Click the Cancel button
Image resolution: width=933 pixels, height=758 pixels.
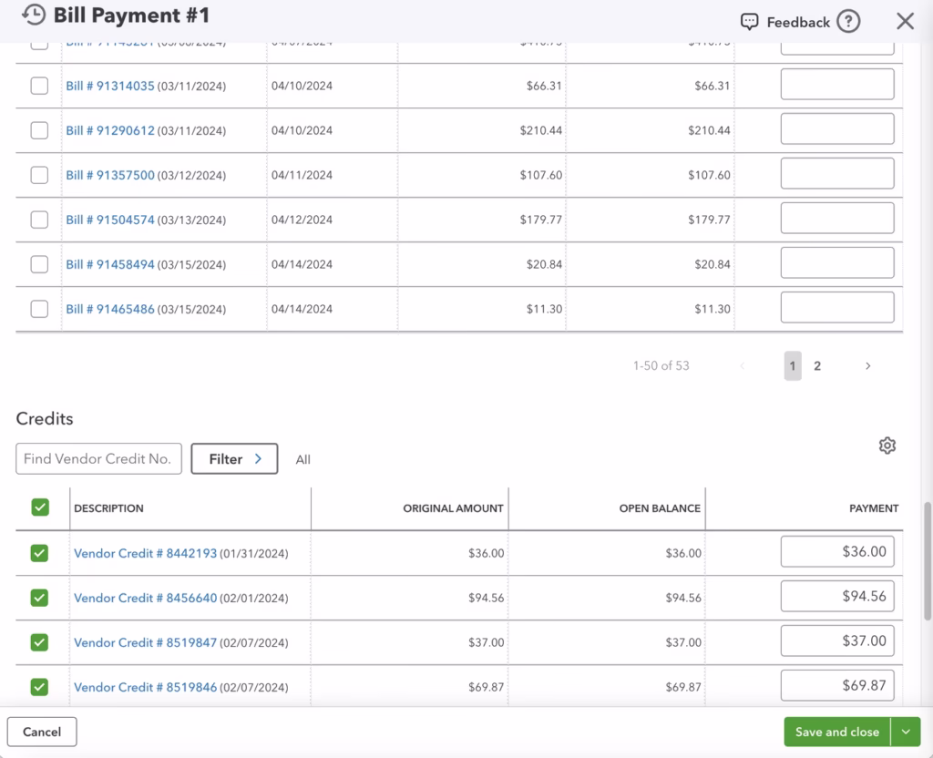pyautogui.click(x=42, y=732)
